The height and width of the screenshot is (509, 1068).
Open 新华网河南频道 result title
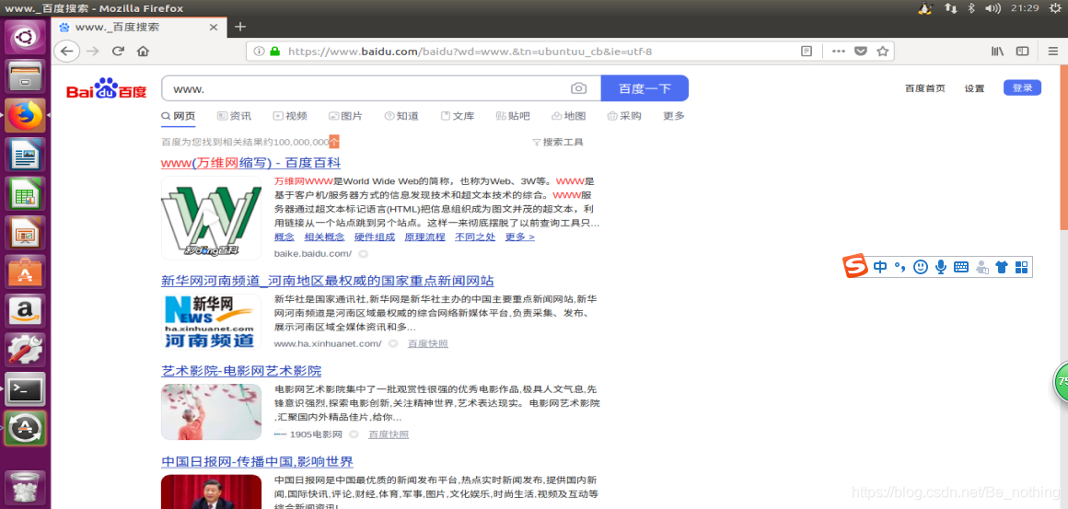click(x=328, y=281)
